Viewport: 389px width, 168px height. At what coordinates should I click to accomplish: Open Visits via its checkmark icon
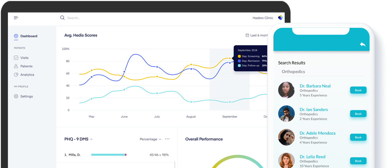16,58
